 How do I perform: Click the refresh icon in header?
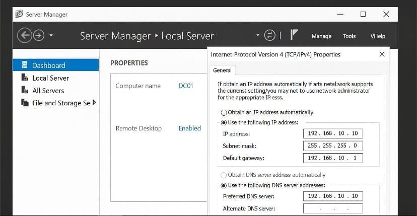[270, 35]
